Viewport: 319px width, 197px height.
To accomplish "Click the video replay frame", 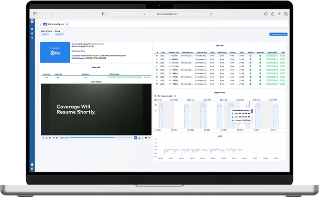I will click(96, 109).
